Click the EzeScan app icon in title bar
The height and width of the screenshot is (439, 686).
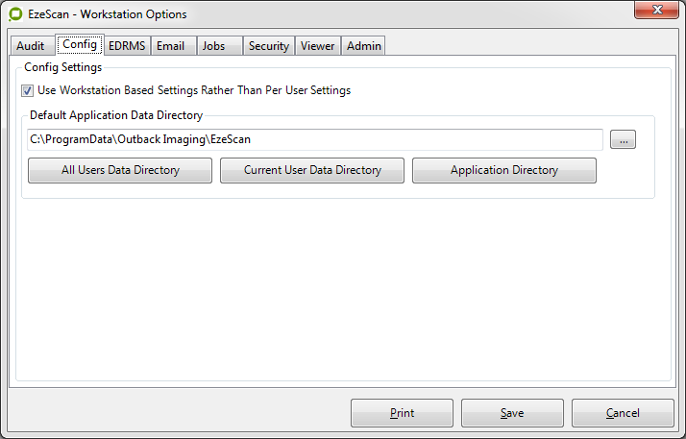(15, 14)
